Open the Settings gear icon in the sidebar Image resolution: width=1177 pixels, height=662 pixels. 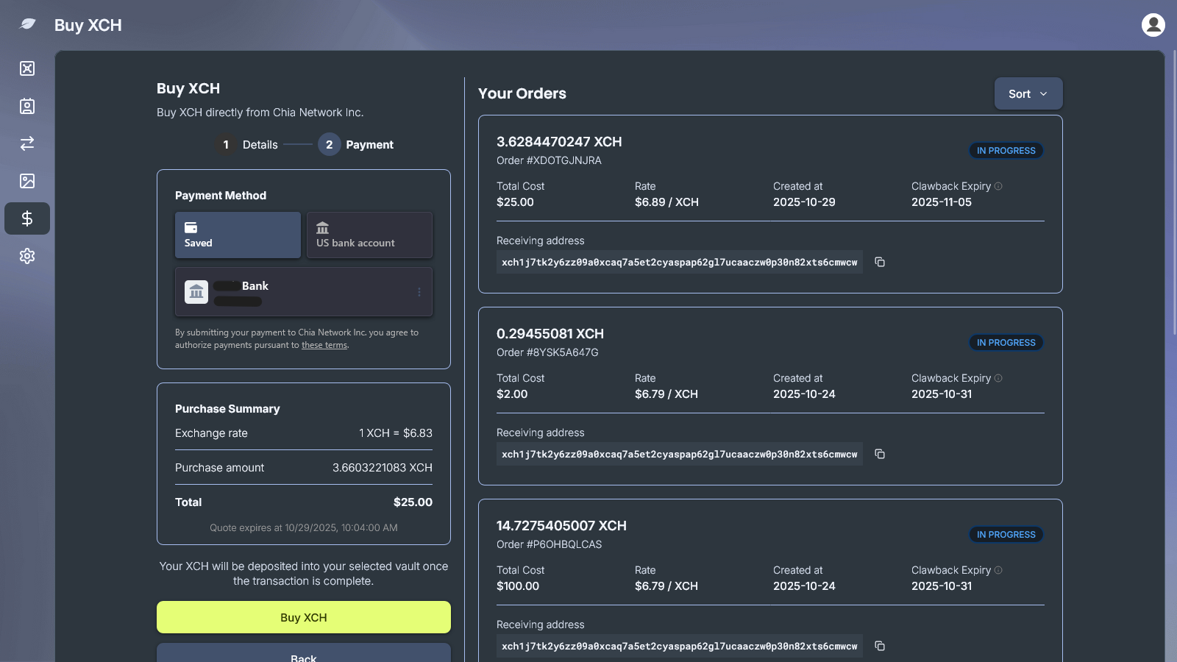[27, 256]
